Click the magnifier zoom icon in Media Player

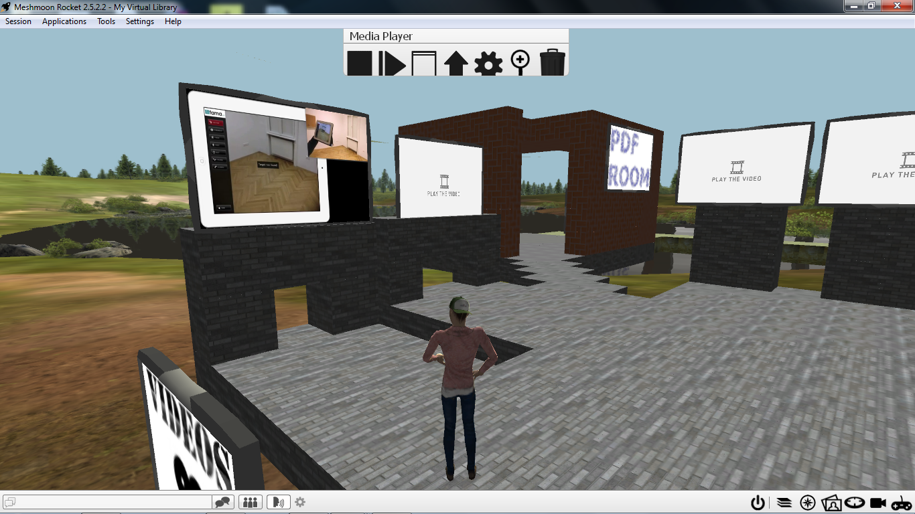(520, 62)
